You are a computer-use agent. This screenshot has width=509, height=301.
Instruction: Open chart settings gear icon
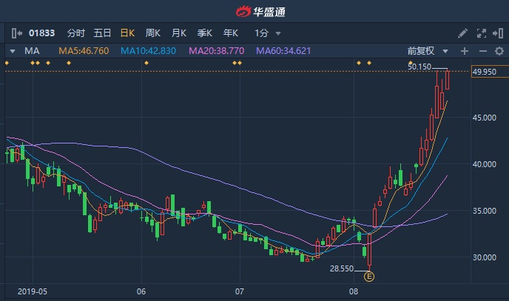(498, 51)
